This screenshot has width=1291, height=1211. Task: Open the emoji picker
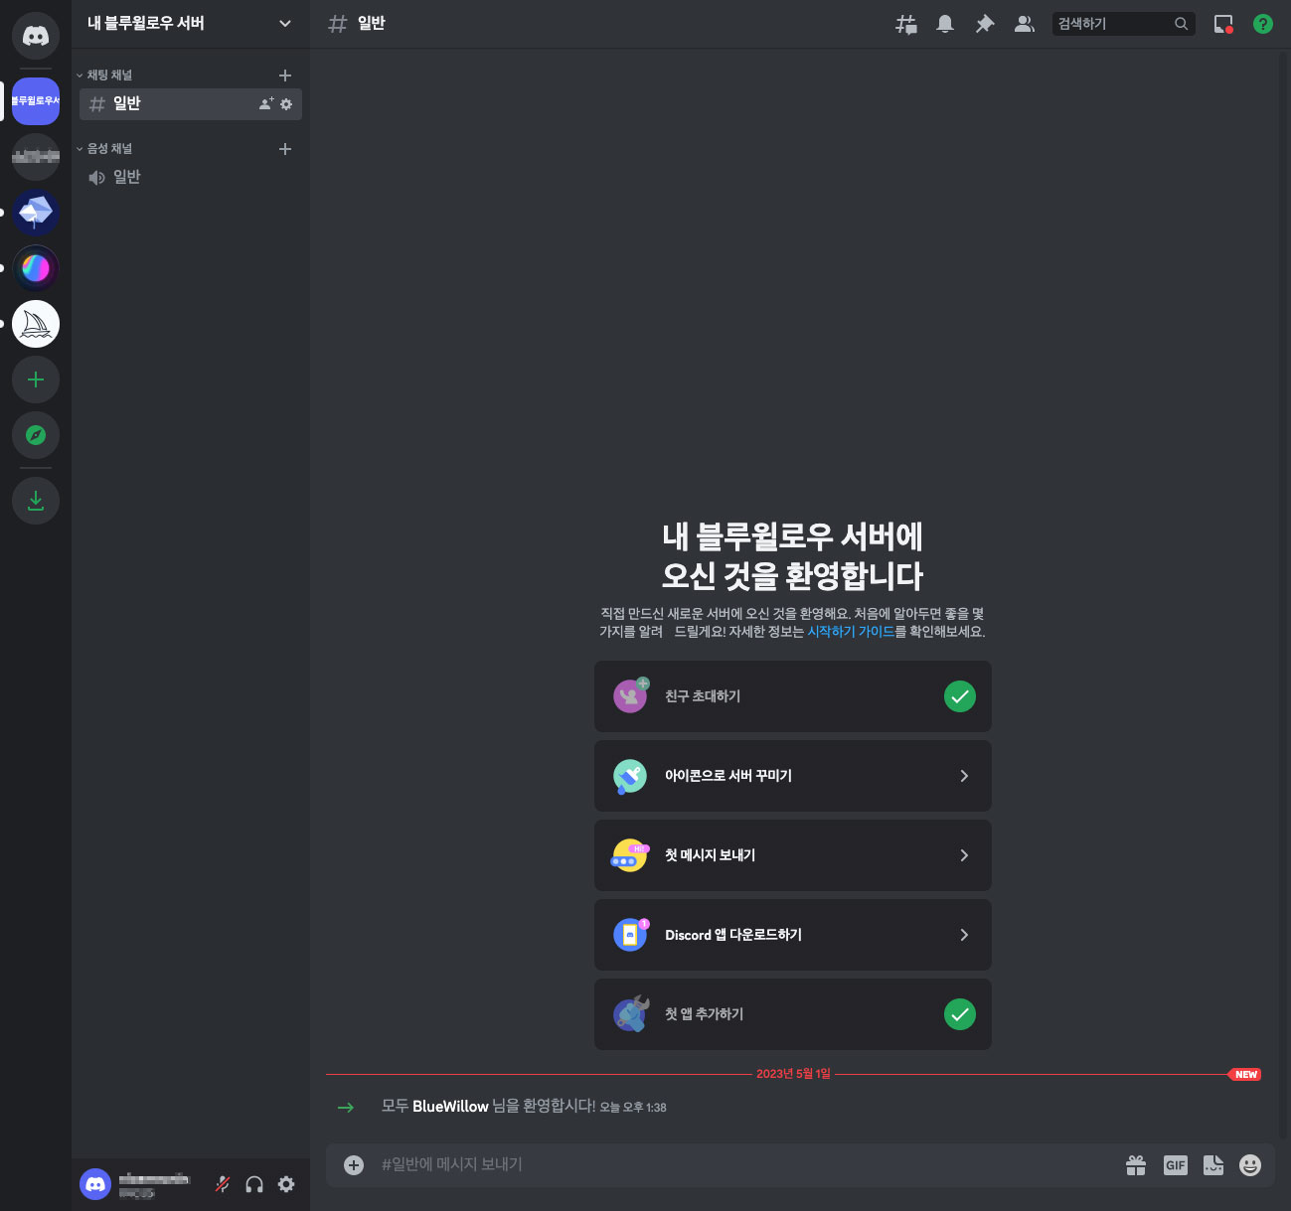[x=1250, y=1165]
